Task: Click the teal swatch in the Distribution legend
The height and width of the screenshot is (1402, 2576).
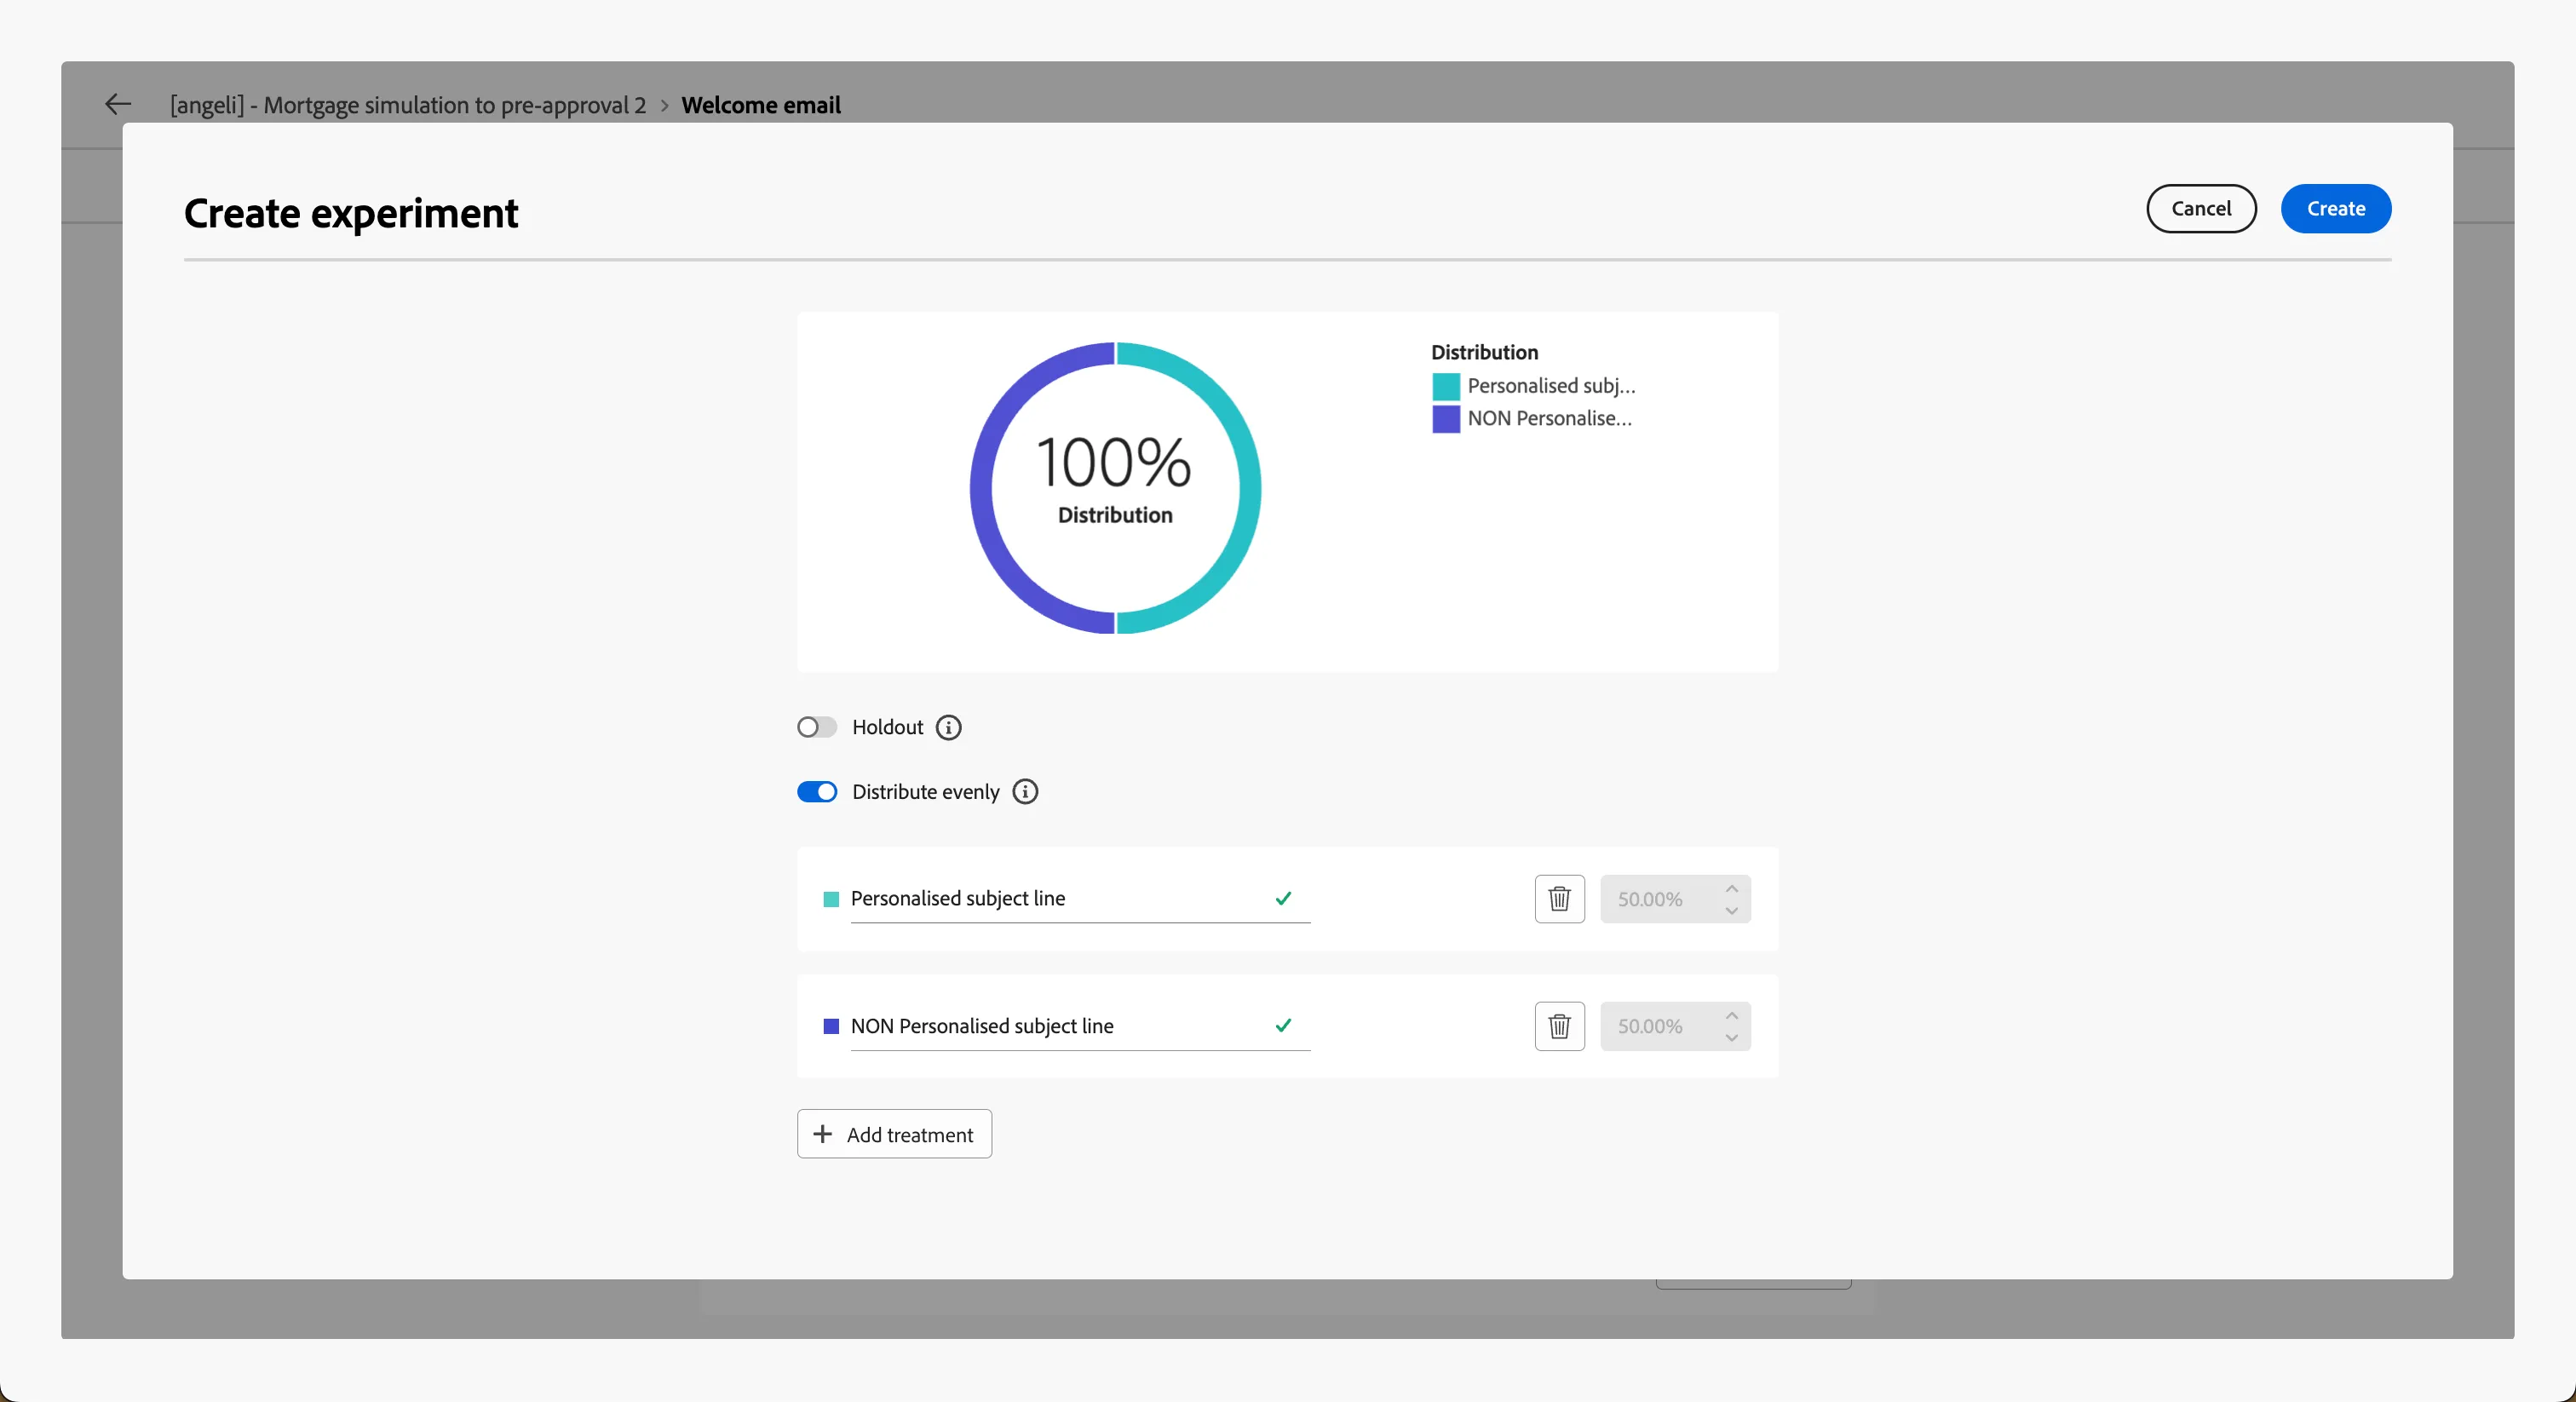Action: [x=1446, y=386]
